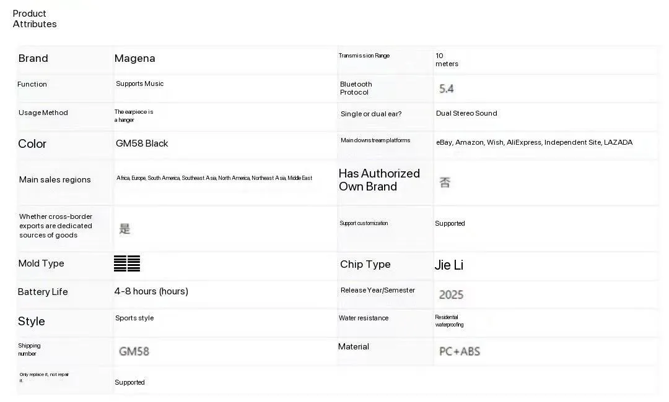Viewport: 669px width, 402px height.
Task: Click the Support customization label
Action: pos(364,223)
